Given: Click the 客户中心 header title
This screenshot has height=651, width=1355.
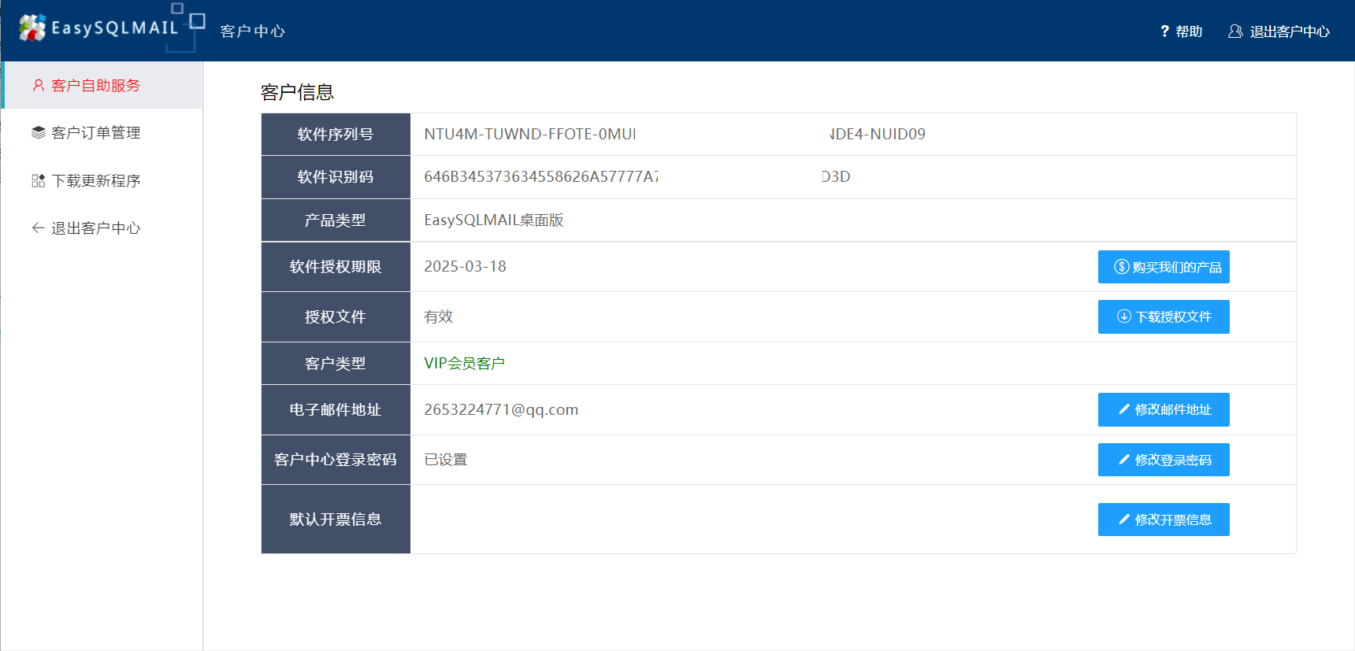Looking at the screenshot, I should coord(252,31).
